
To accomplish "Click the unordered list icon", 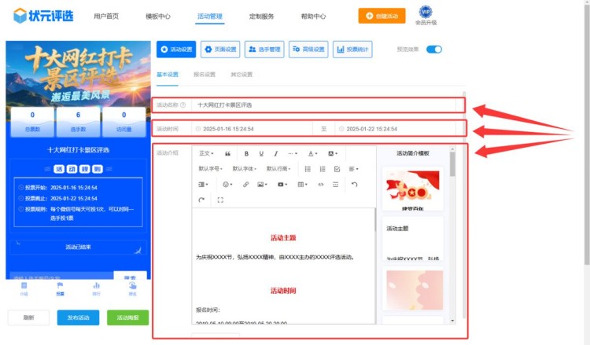I will pyautogui.click(x=308, y=169).
